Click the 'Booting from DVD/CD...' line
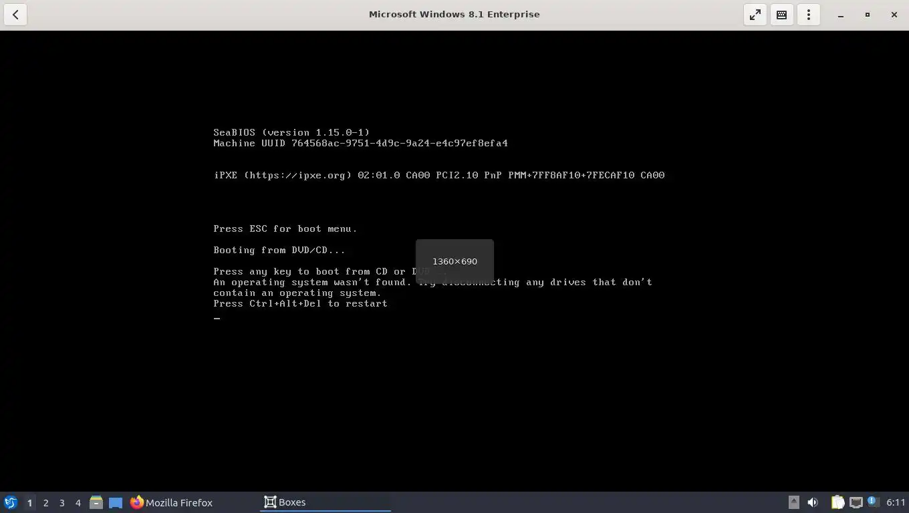909x513 pixels. tap(279, 250)
